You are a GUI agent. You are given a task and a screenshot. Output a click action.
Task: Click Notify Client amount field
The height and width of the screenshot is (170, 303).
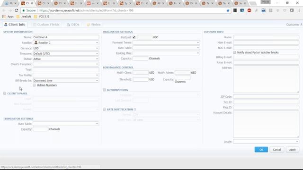coord(141,72)
